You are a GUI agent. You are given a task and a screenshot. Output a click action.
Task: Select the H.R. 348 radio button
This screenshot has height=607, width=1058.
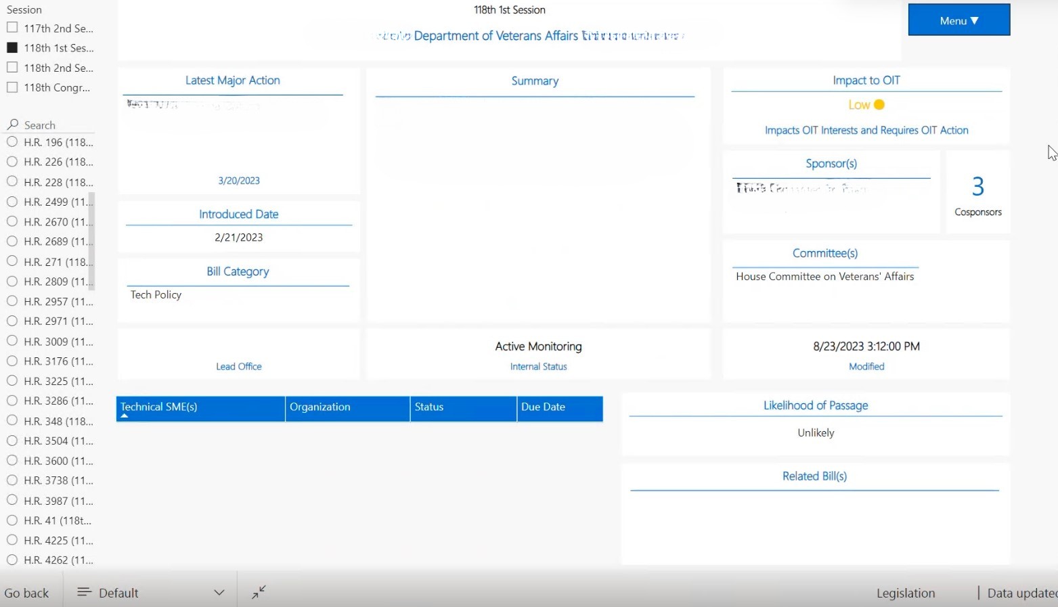tap(12, 420)
